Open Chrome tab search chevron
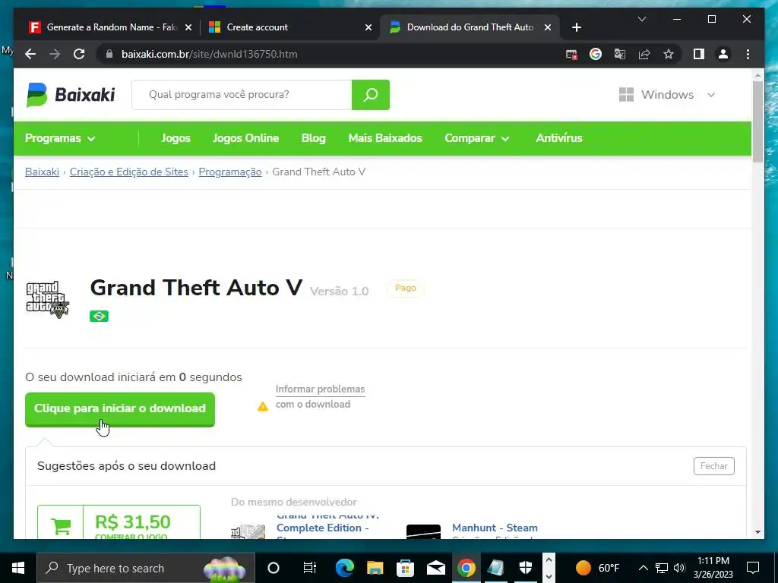Image resolution: width=778 pixels, height=583 pixels. (x=641, y=19)
